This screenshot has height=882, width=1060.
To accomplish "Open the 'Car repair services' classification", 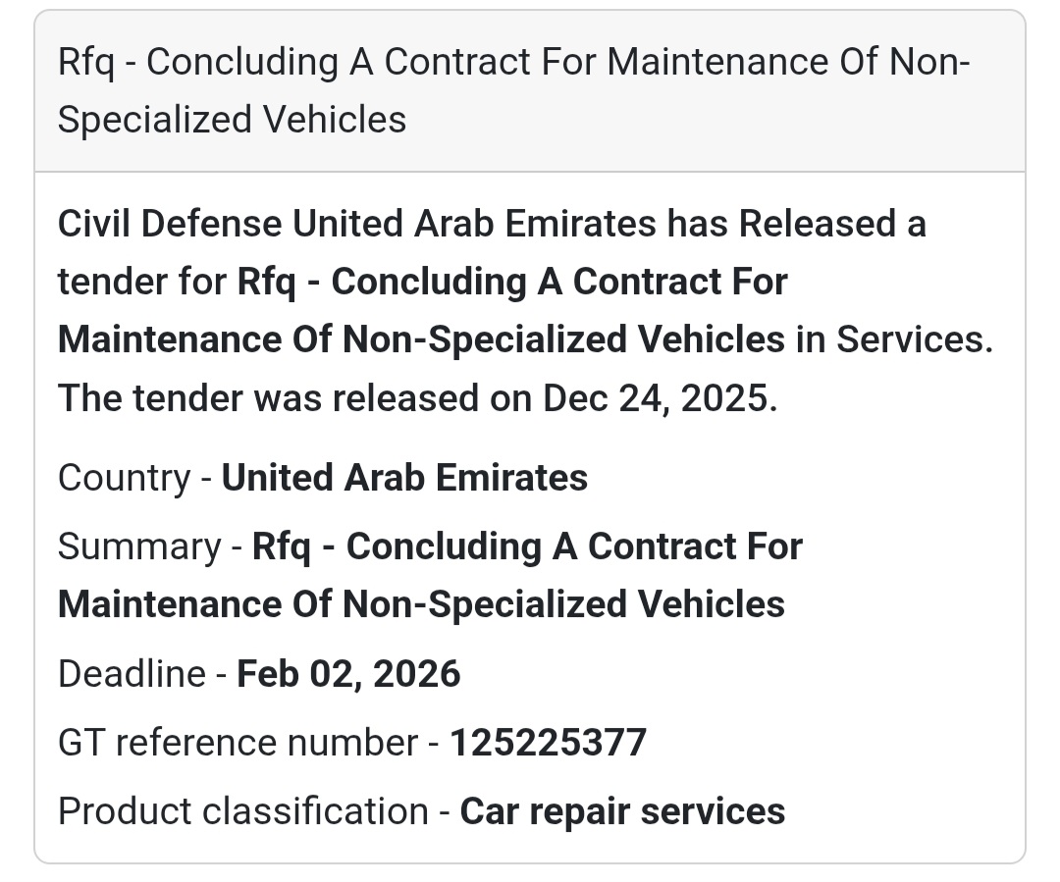I will (x=622, y=811).
